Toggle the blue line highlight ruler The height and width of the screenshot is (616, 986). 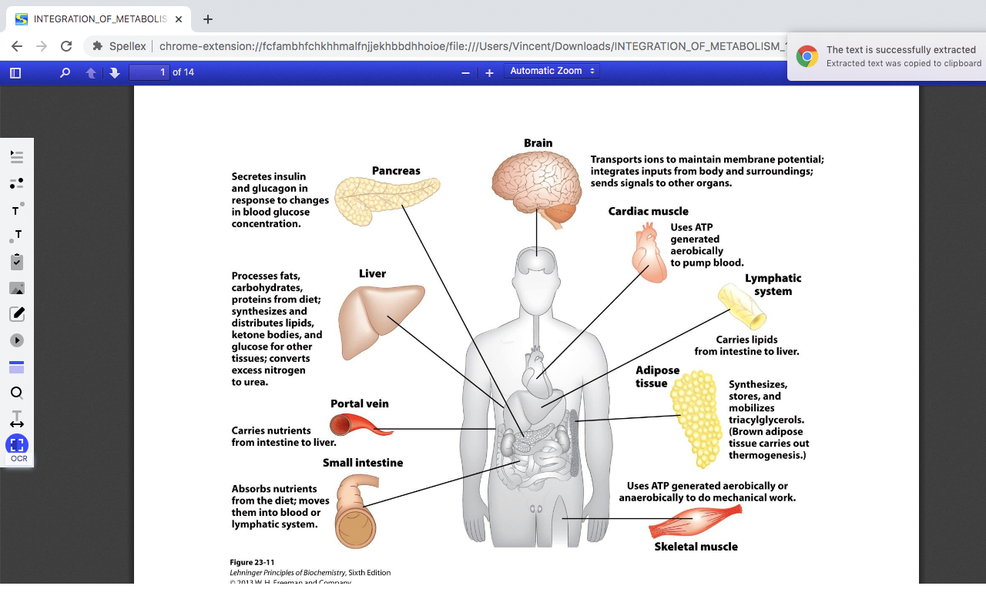pyautogui.click(x=17, y=367)
